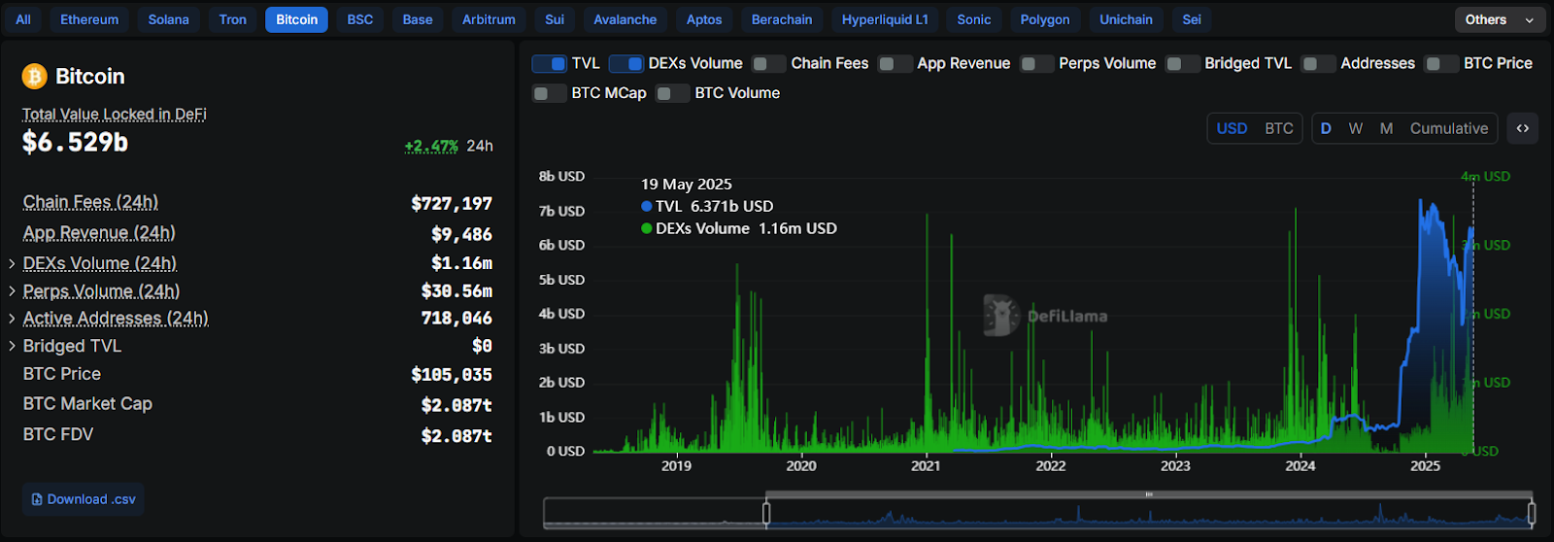Expand the Active Addresses (24h) row
Viewport: 1554px width, 542px height.
click(12, 318)
